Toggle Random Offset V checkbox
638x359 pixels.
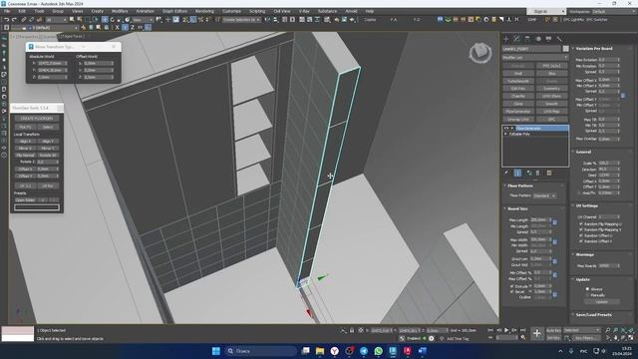coord(581,241)
